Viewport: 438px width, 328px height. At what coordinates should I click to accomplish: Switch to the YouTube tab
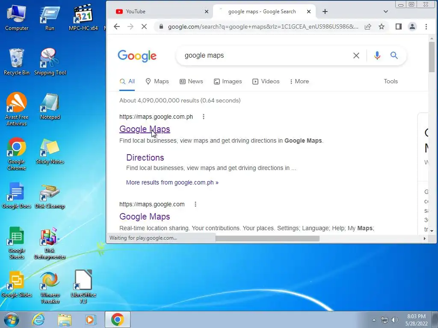coord(159,12)
